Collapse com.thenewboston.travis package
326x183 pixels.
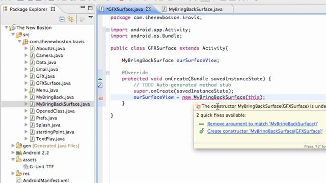[x=19, y=41]
